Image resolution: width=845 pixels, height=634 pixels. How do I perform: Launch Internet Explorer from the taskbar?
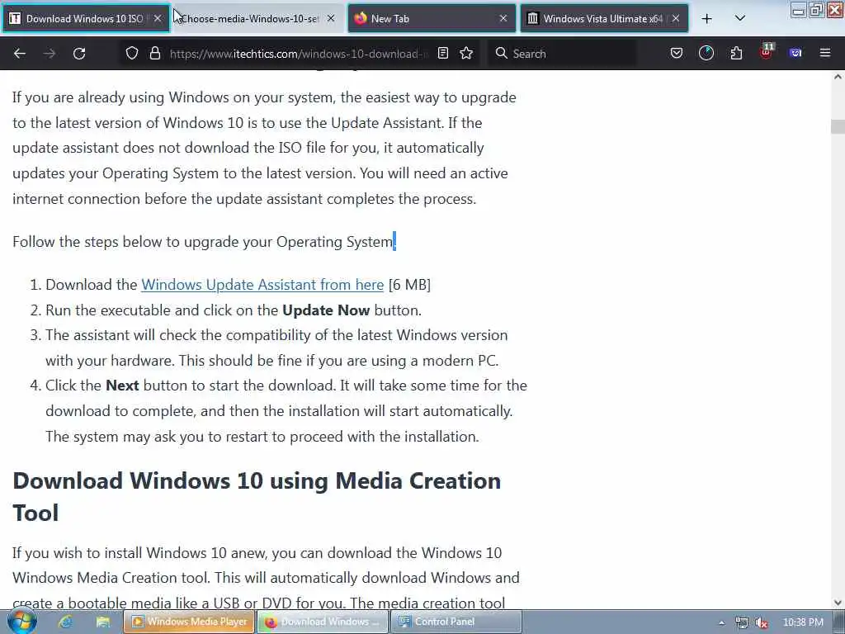[66, 622]
